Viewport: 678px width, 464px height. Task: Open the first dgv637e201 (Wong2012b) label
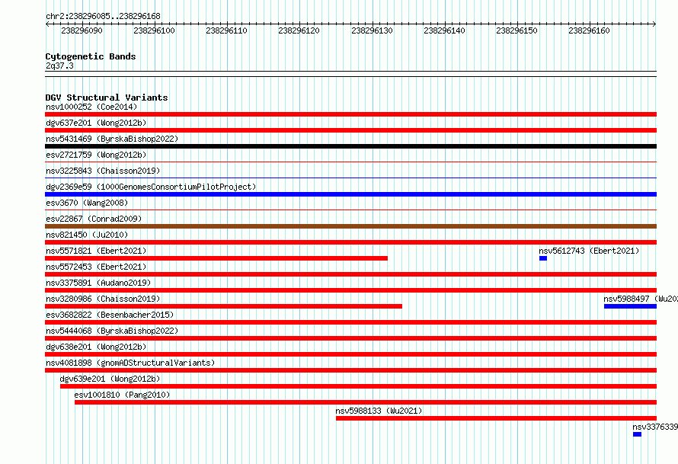click(x=96, y=123)
